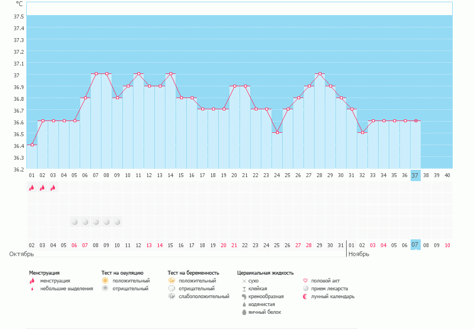474x329 pixels.
Task: Click the heart icon for «половой акт»
Action: point(305,281)
